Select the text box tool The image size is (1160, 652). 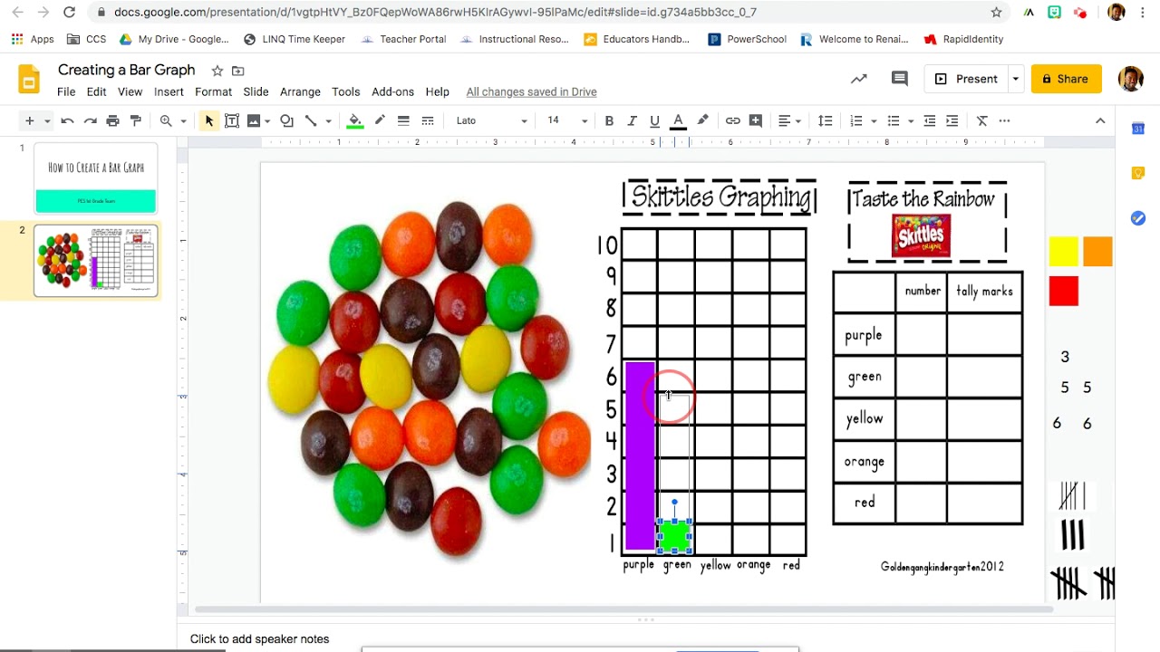[232, 120]
